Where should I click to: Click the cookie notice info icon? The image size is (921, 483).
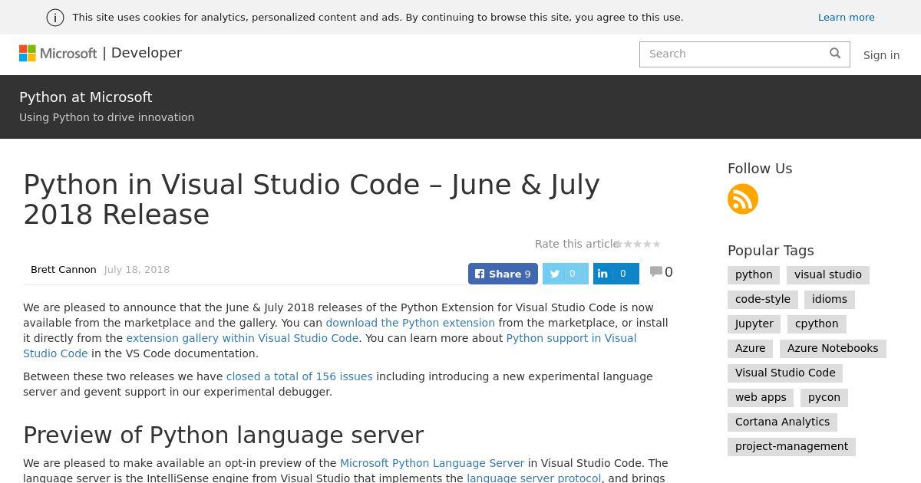(x=55, y=18)
